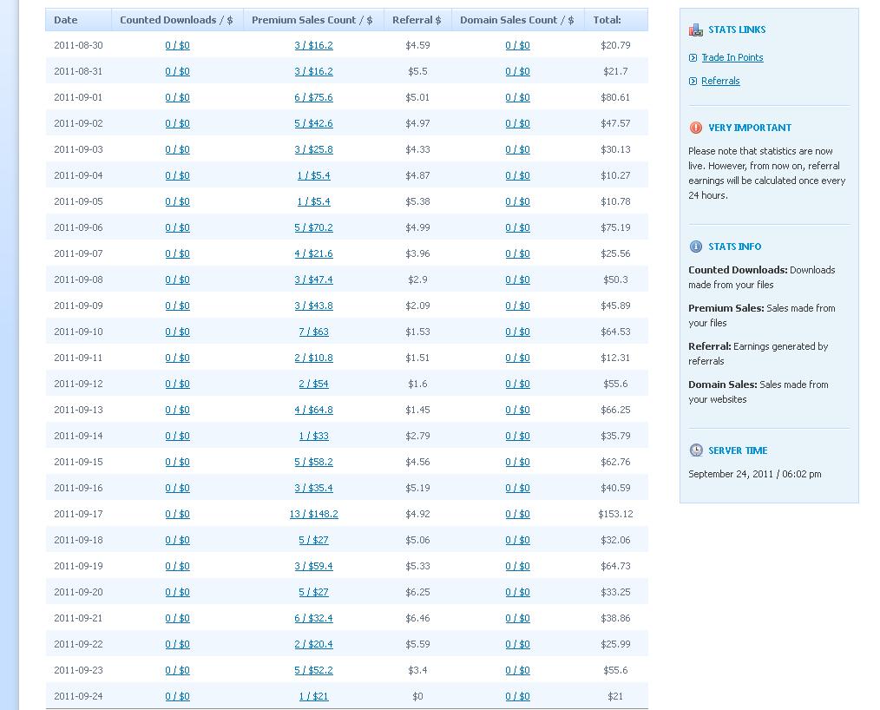Select the Counted Downloads column header
880x710 pixels.
(x=176, y=20)
